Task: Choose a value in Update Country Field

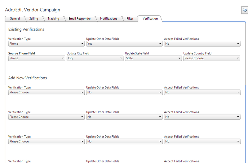Action: point(212,58)
